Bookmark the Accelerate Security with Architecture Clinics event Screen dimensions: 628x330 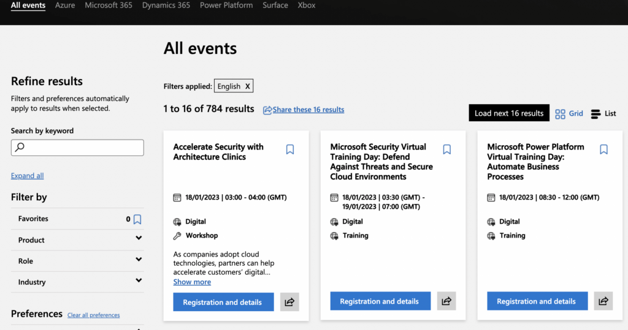(290, 149)
